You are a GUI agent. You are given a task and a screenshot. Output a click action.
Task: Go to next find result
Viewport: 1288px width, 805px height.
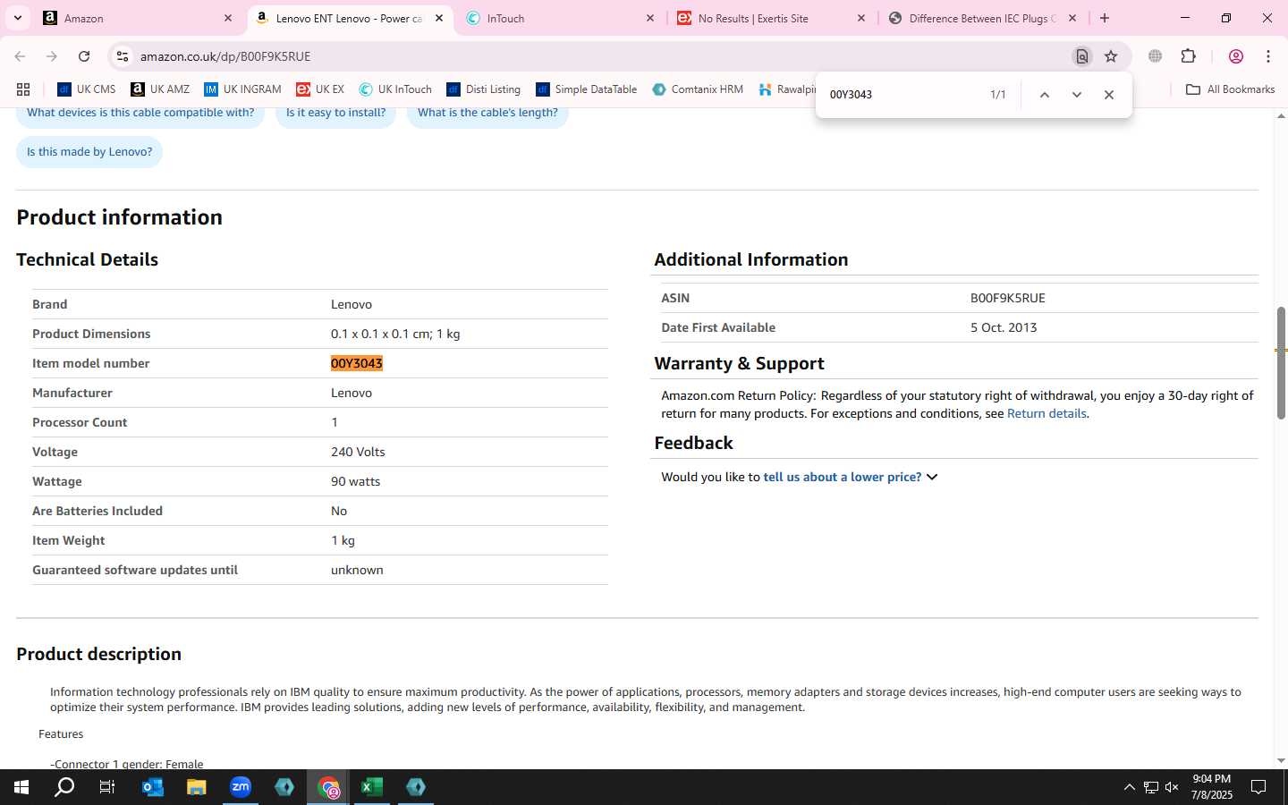click(1077, 95)
